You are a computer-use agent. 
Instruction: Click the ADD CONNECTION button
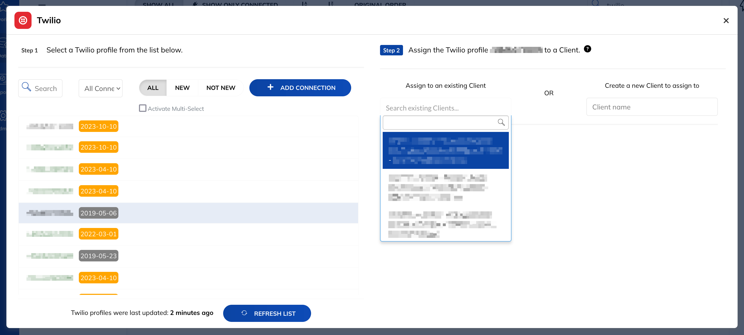click(300, 88)
